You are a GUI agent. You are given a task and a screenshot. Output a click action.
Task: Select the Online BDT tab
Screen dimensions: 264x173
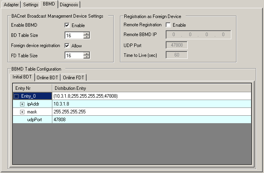tap(47, 77)
